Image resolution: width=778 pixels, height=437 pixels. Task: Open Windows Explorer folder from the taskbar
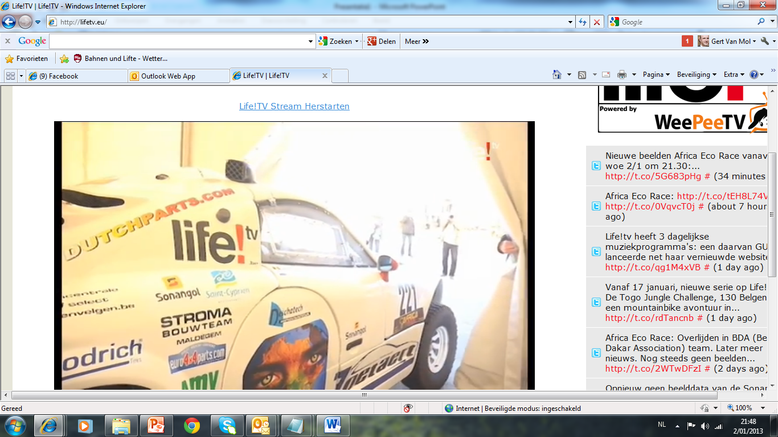point(121,426)
